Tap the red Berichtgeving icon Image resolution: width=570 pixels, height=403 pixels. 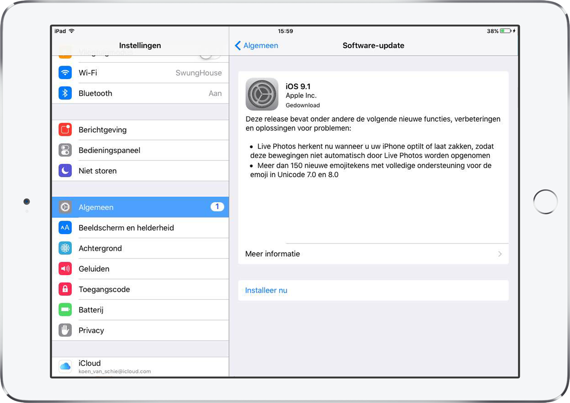[x=65, y=130]
